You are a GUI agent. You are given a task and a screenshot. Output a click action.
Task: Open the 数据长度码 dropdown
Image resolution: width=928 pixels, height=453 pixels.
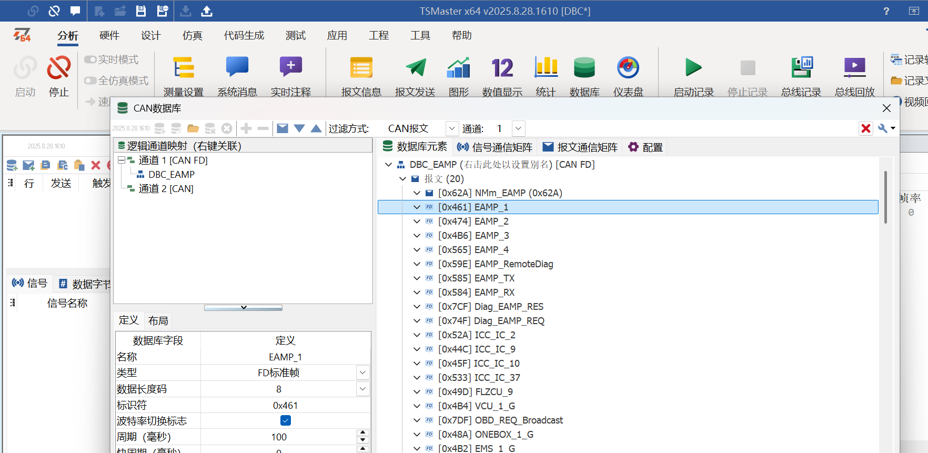362,389
